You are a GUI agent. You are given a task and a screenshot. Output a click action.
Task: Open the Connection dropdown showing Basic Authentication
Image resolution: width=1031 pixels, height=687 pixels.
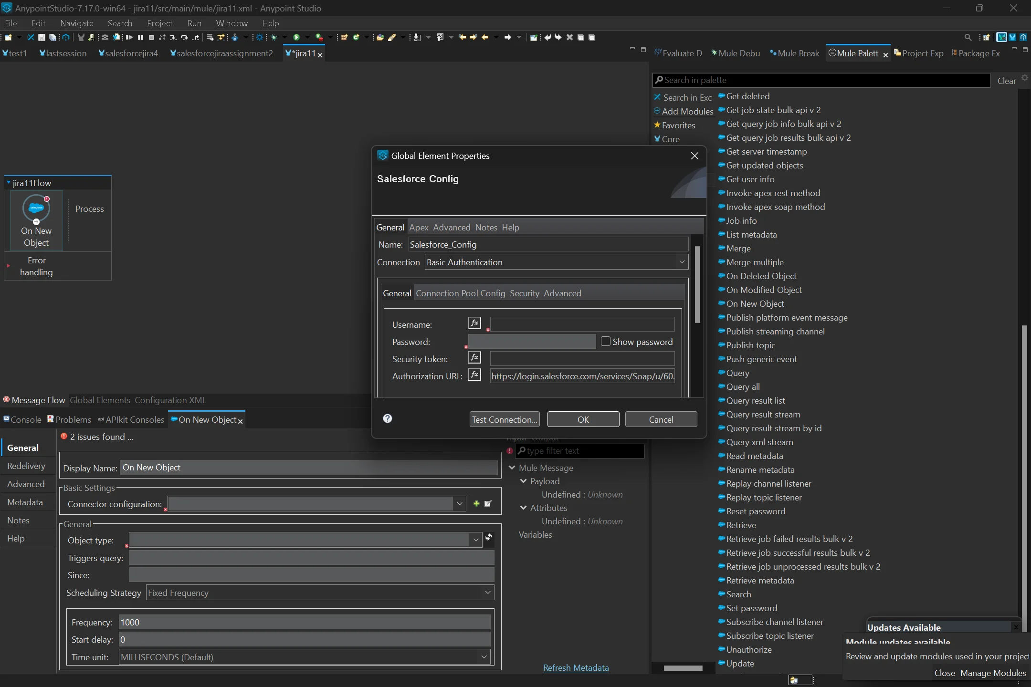(x=682, y=262)
